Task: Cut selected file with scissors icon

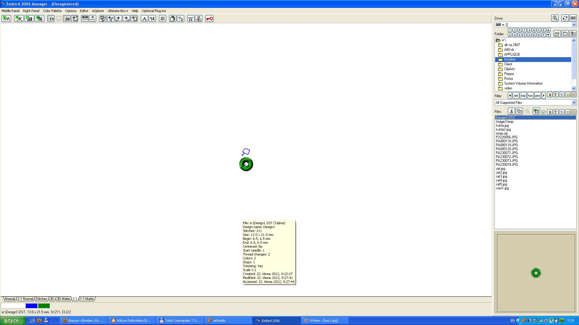Action: click(511, 112)
